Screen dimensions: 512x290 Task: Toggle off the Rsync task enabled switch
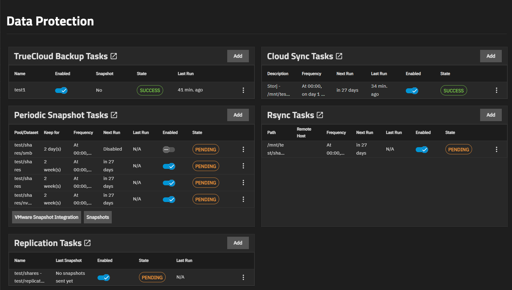click(422, 150)
